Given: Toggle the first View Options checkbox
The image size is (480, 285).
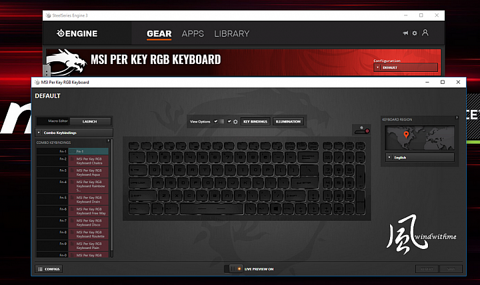Looking at the screenshot, I should [216, 121].
